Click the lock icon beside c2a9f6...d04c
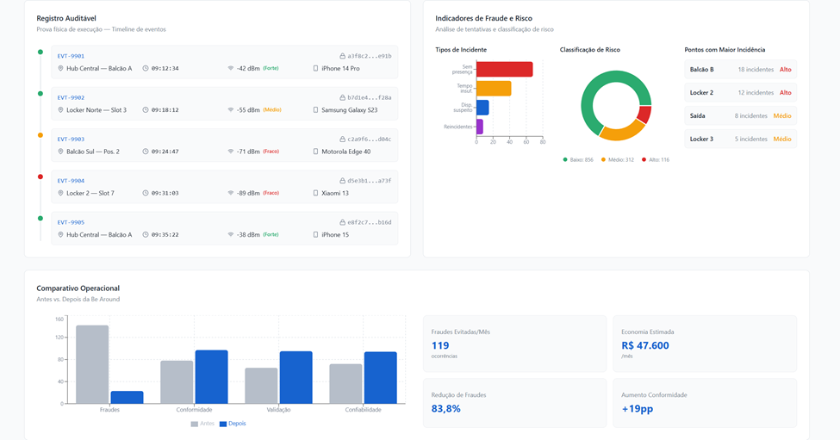This screenshot has height=440, width=840. [x=342, y=139]
